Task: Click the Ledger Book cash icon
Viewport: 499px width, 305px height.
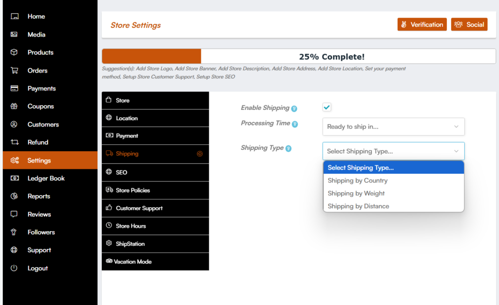Action: pyautogui.click(x=14, y=179)
